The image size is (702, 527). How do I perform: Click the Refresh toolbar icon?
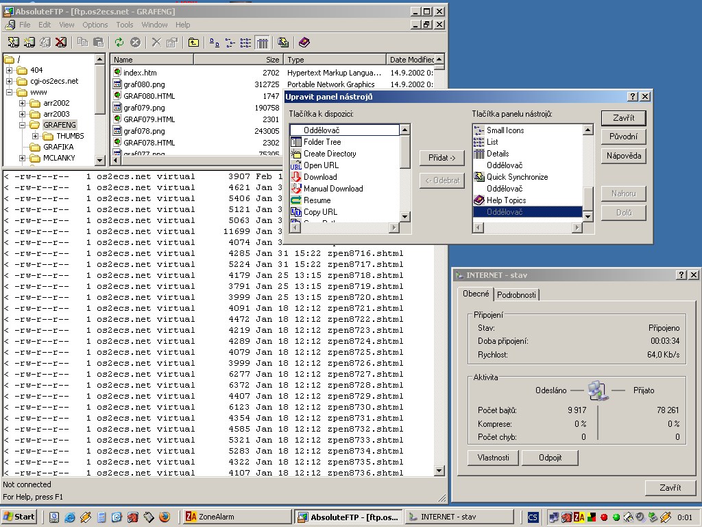tap(119, 43)
